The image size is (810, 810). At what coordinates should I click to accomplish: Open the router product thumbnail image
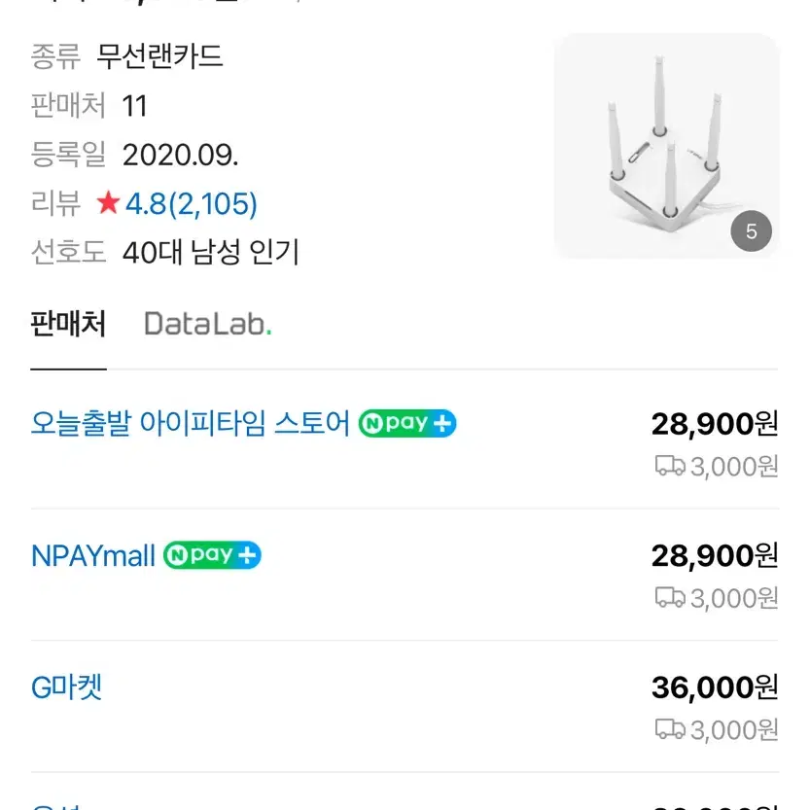666,146
